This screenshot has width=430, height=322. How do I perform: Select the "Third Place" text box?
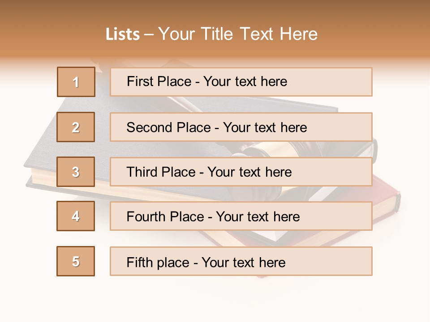coord(241,172)
